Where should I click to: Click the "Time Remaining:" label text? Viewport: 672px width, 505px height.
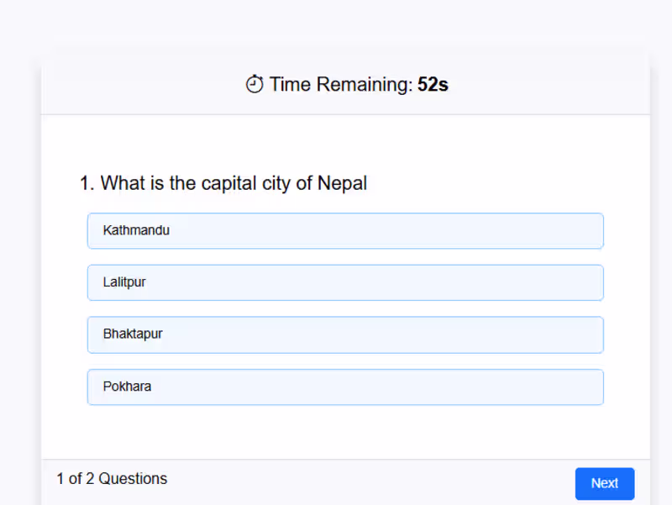click(341, 85)
